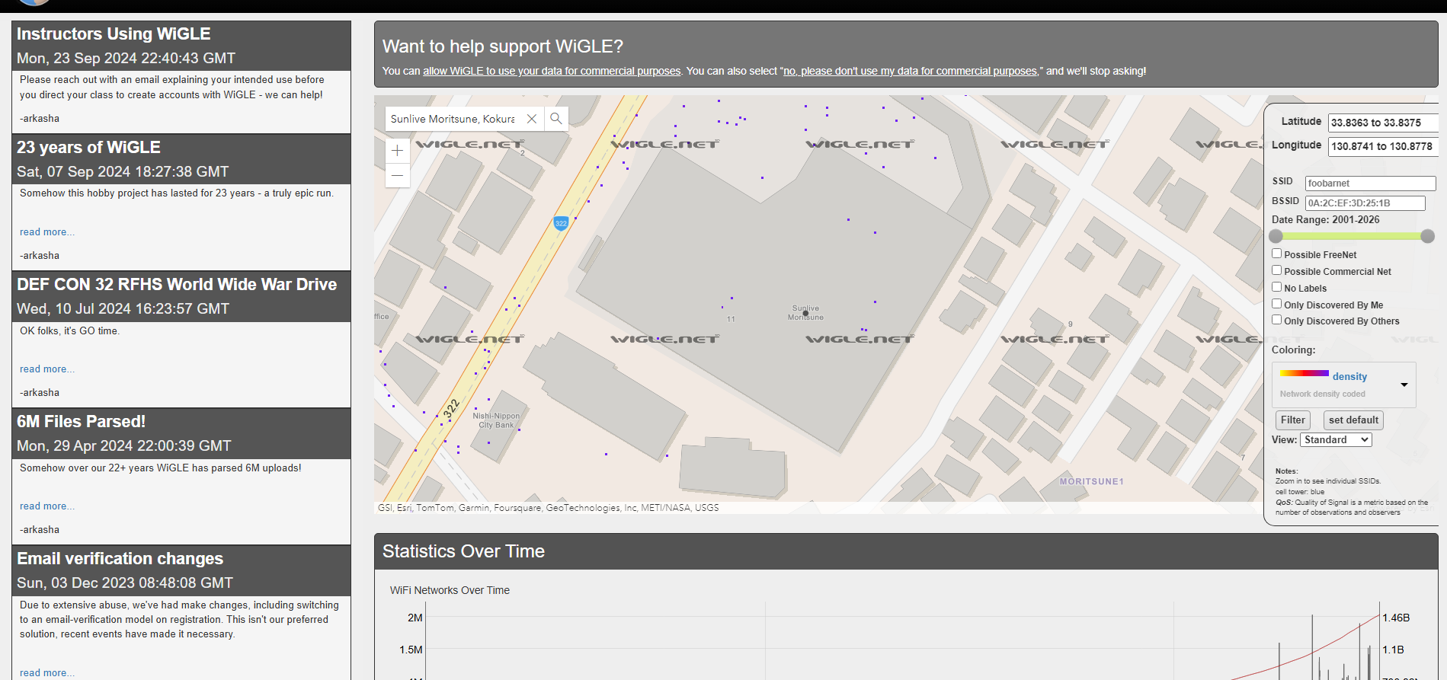
Task: Open read more under 6M Files Parsed
Action: 47,506
